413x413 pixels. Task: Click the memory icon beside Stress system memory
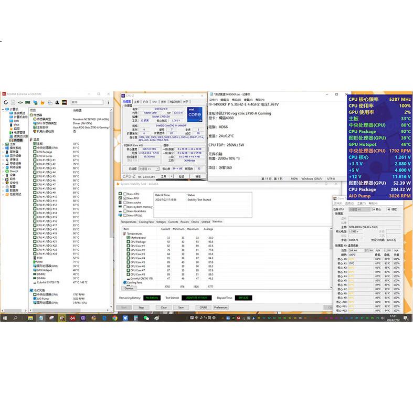pyautogui.click(x=120, y=207)
